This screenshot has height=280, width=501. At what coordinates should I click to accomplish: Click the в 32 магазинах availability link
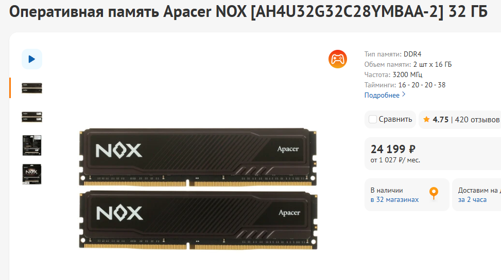pyautogui.click(x=394, y=200)
